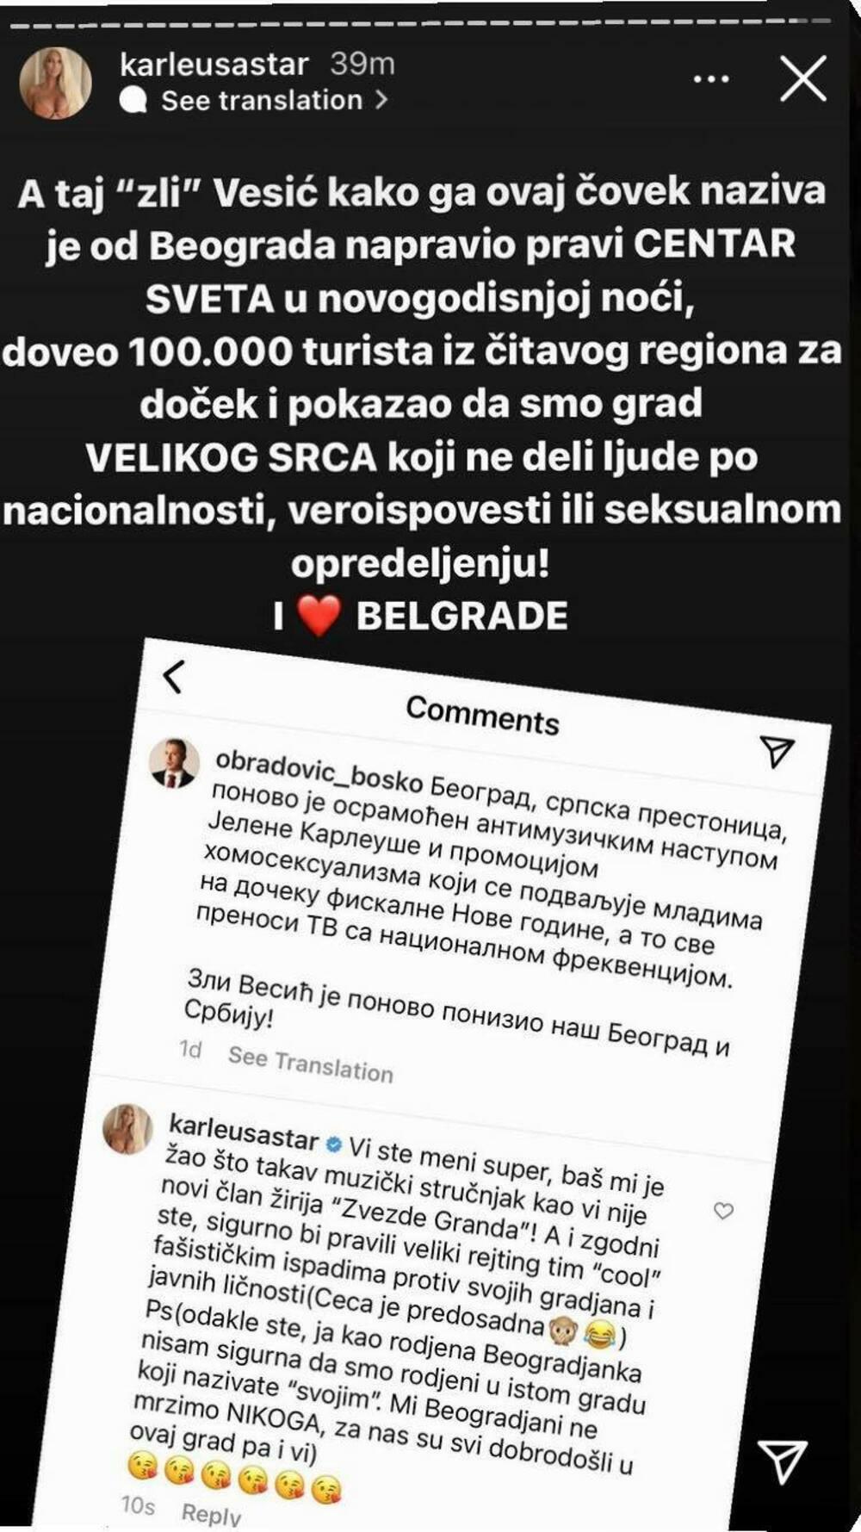Close the story with the X icon

click(x=802, y=79)
